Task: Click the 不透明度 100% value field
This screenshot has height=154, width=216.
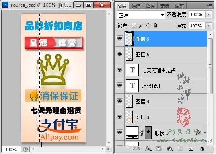Action: (x=197, y=14)
